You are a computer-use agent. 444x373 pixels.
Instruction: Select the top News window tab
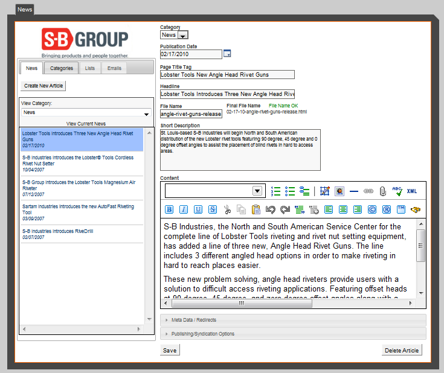[25, 9]
